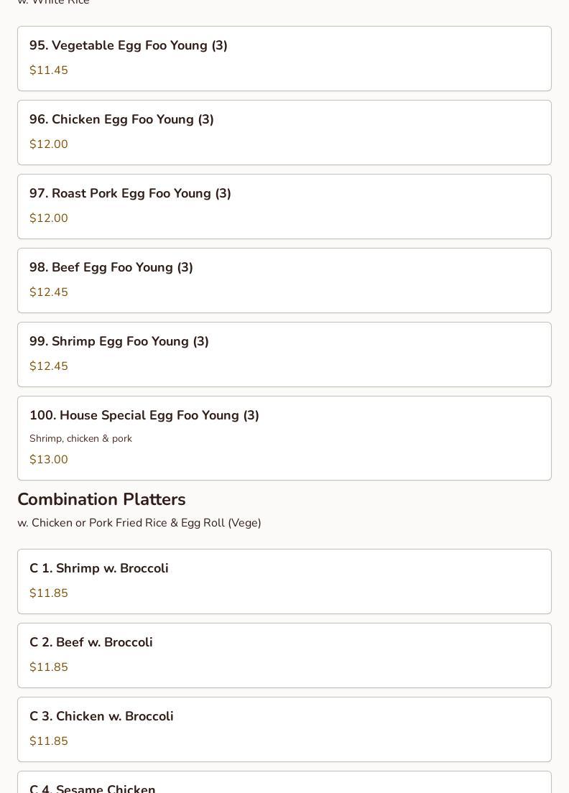Click the price under Beef Egg Foo Young
This screenshot has width=569, height=793.
(49, 292)
